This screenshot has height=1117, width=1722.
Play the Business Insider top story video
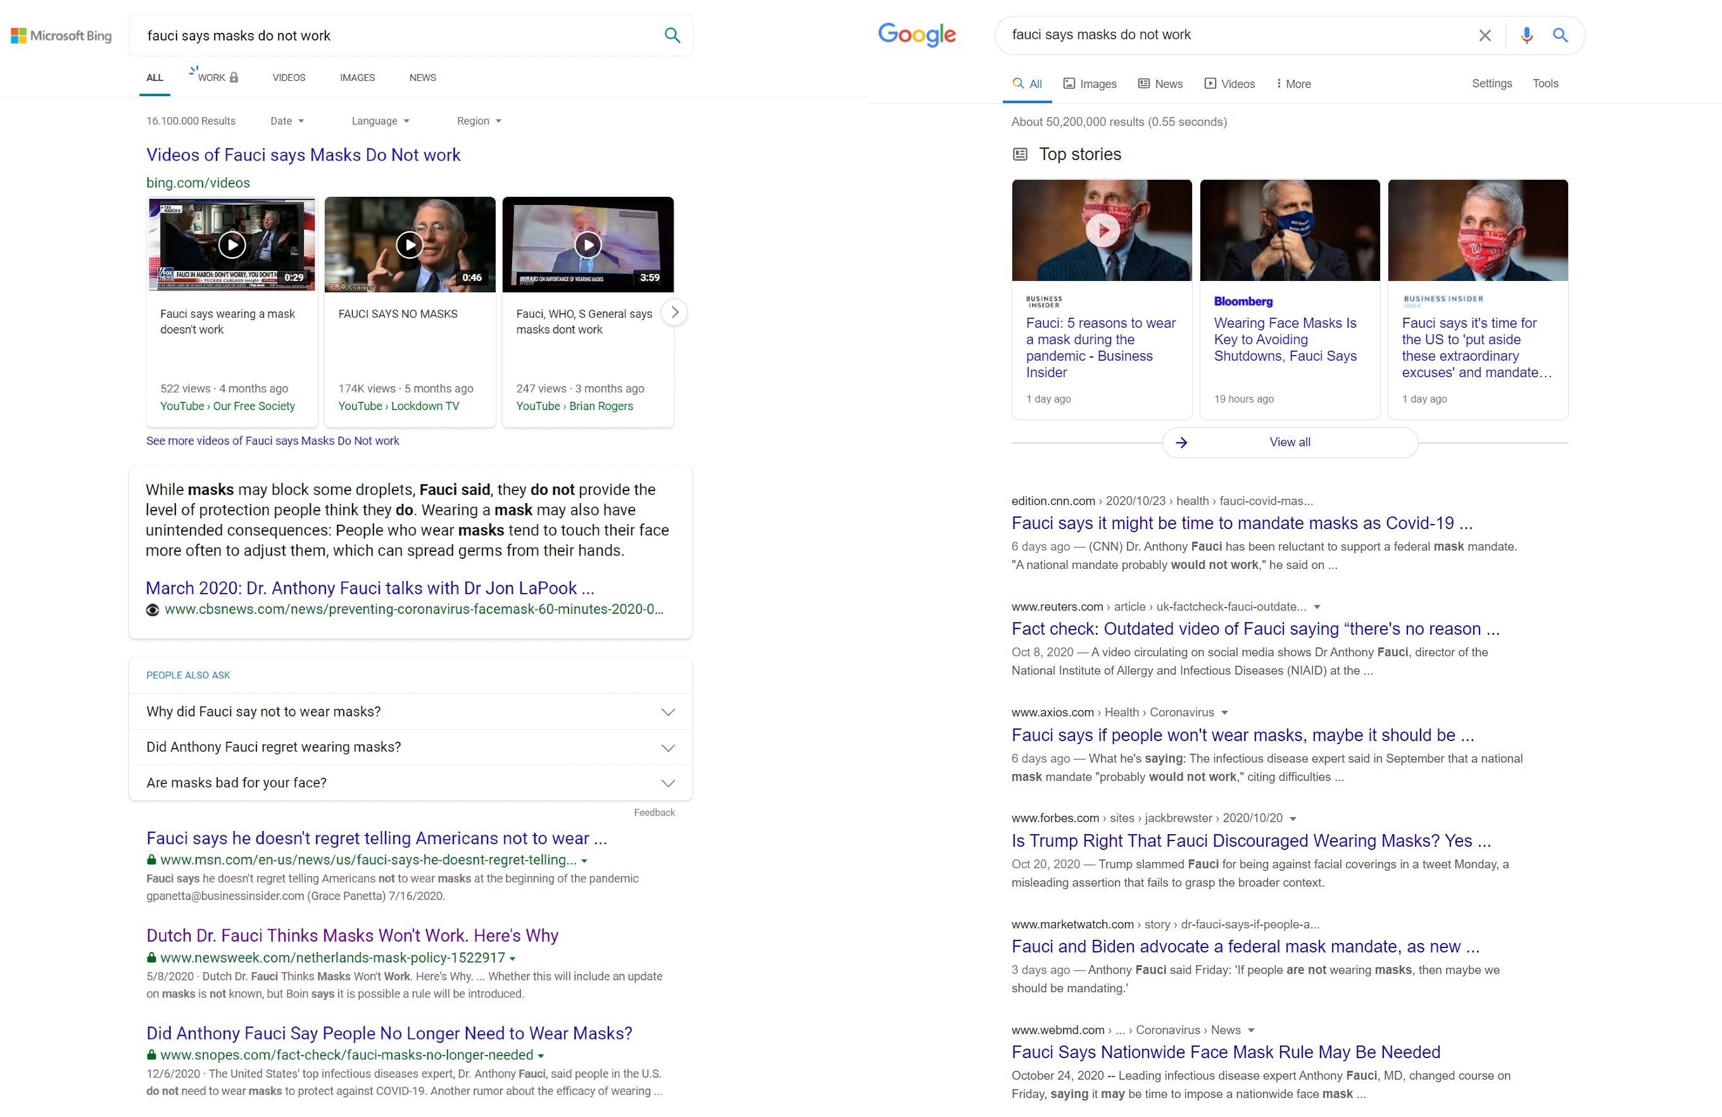(x=1103, y=230)
